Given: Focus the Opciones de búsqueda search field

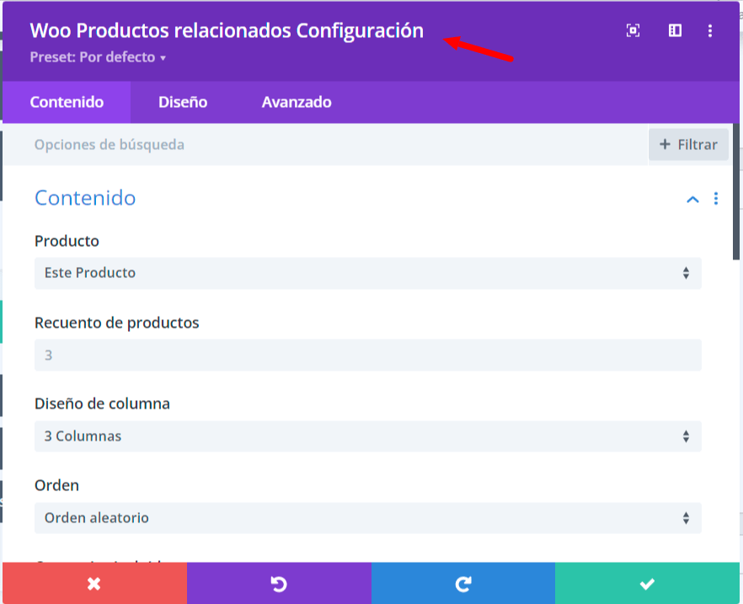Looking at the screenshot, I should [325, 145].
